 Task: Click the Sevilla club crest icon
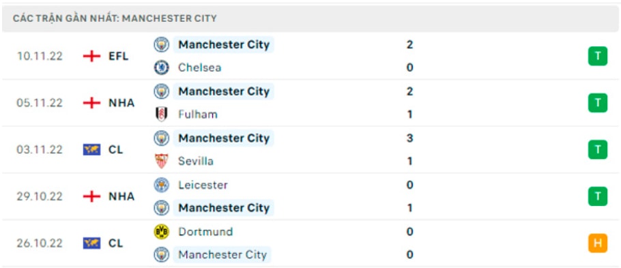pyautogui.click(x=162, y=161)
